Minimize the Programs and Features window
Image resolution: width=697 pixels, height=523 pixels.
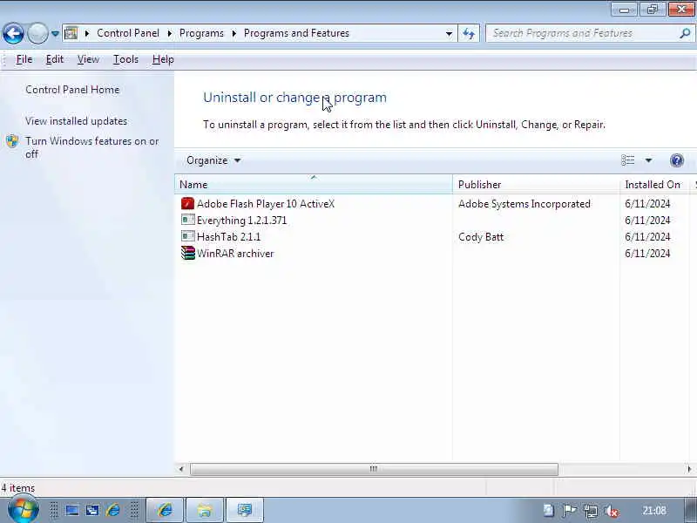[x=624, y=9]
